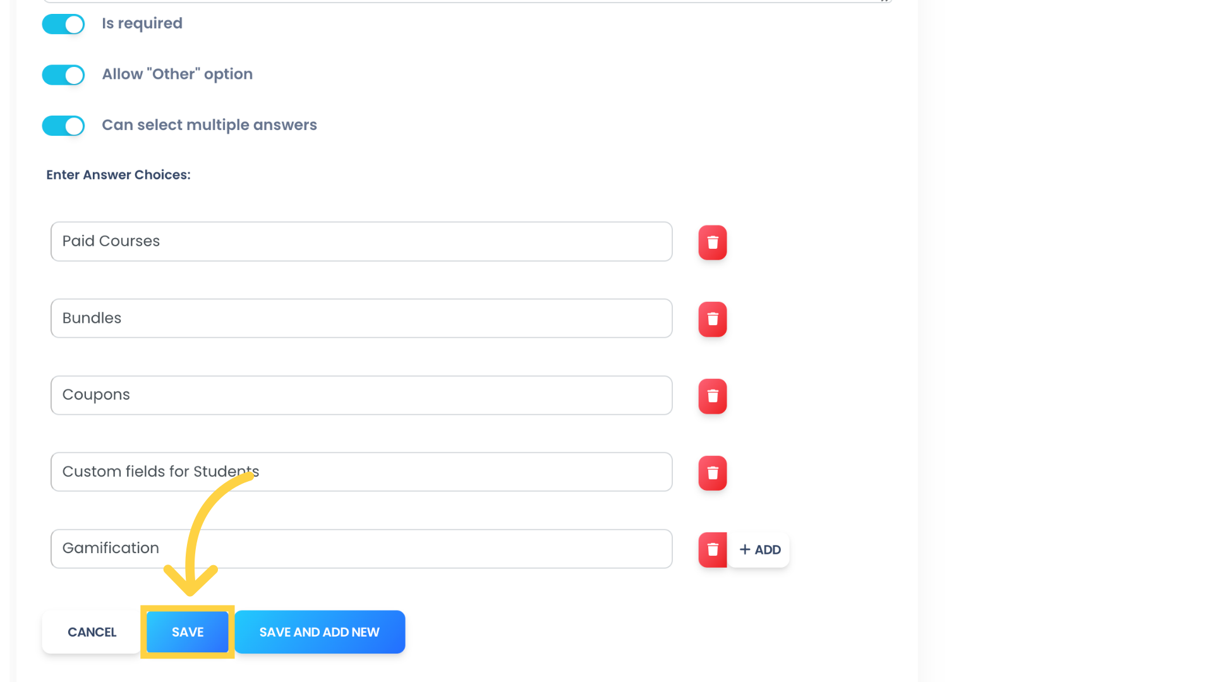Edit the Bundles answer choice field
Screen dimensions: 1213x682
tap(361, 318)
